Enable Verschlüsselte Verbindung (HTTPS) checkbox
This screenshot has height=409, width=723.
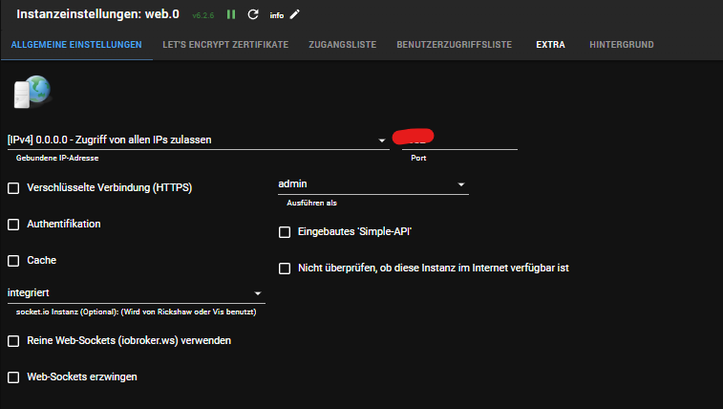(13, 188)
